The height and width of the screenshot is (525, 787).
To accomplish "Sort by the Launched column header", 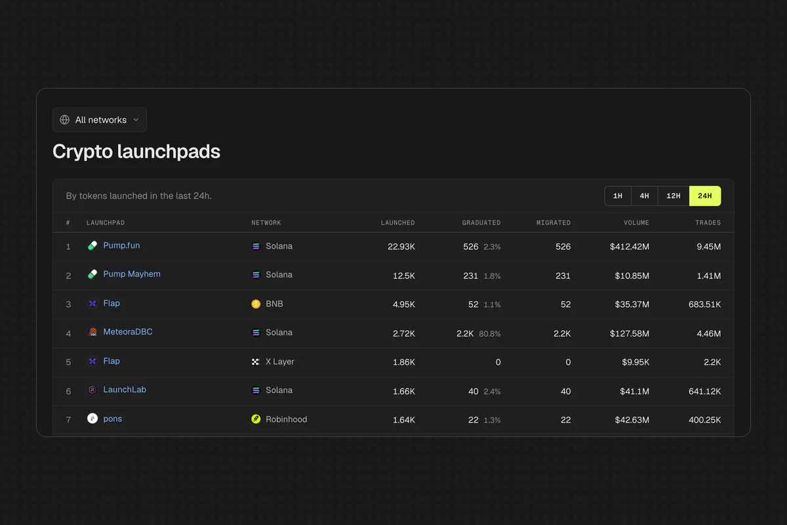I will tap(398, 223).
